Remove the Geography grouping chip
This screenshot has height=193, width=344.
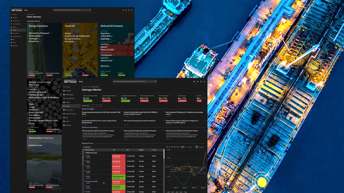(90, 147)
